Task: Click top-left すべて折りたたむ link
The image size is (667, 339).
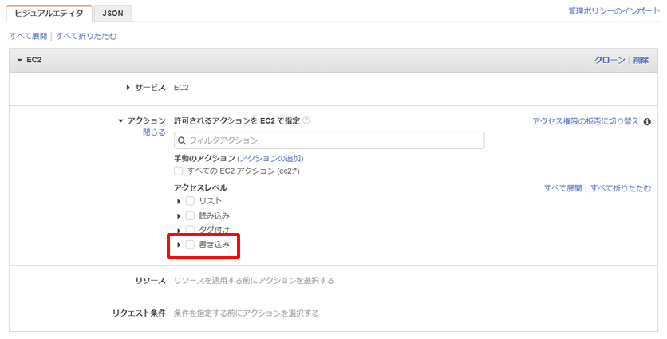Action: pyautogui.click(x=86, y=36)
